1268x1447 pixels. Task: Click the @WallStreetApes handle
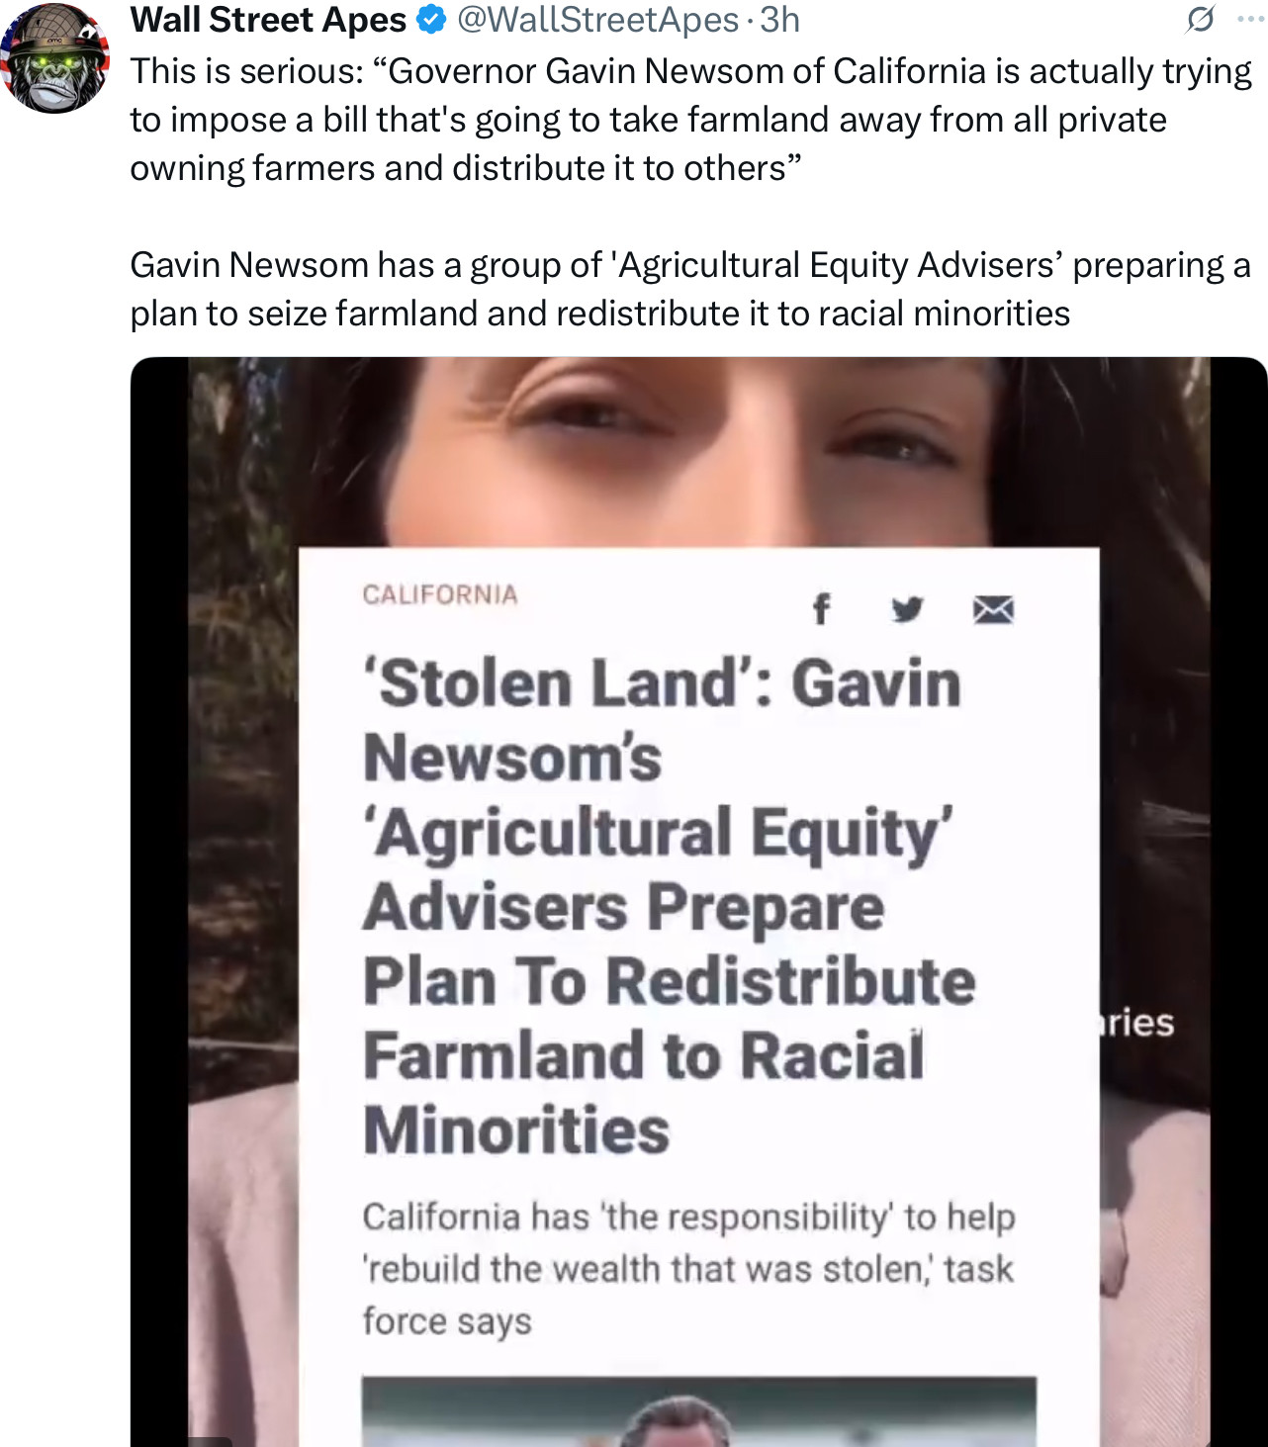point(597,20)
